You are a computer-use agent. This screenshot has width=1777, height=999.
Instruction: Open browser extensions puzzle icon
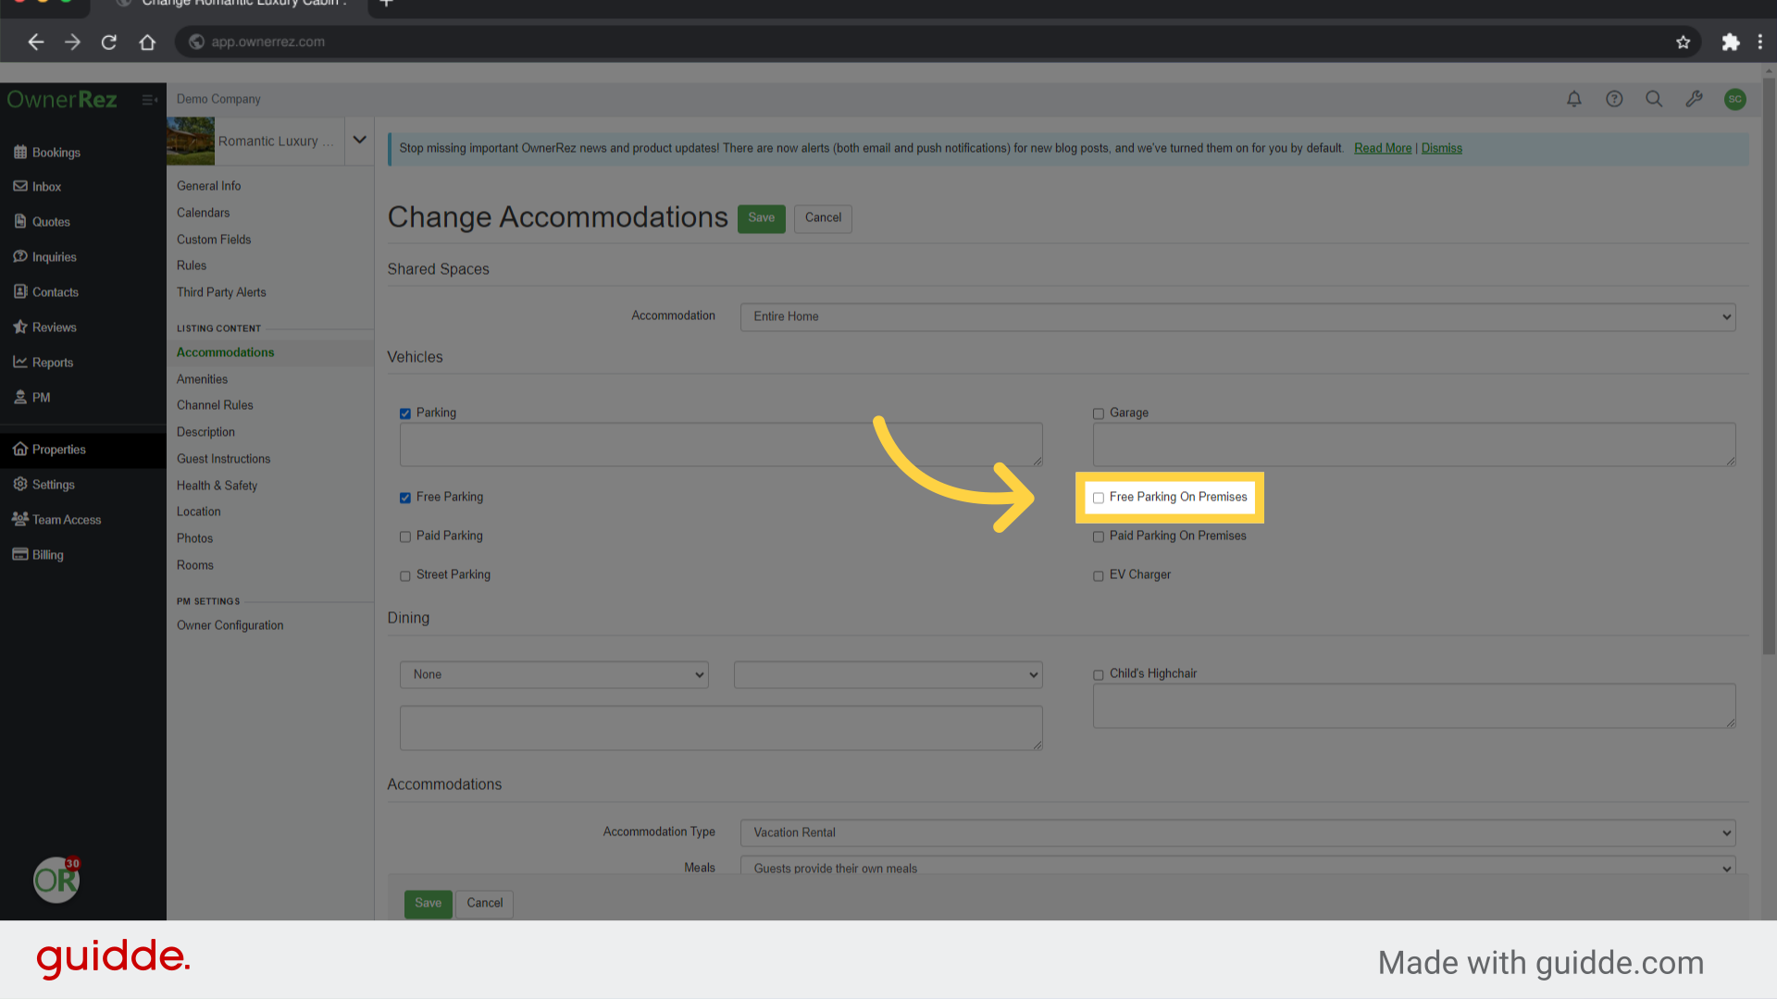(1730, 42)
